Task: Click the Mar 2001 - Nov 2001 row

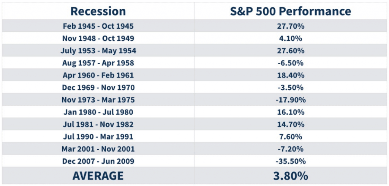Action: point(98,149)
